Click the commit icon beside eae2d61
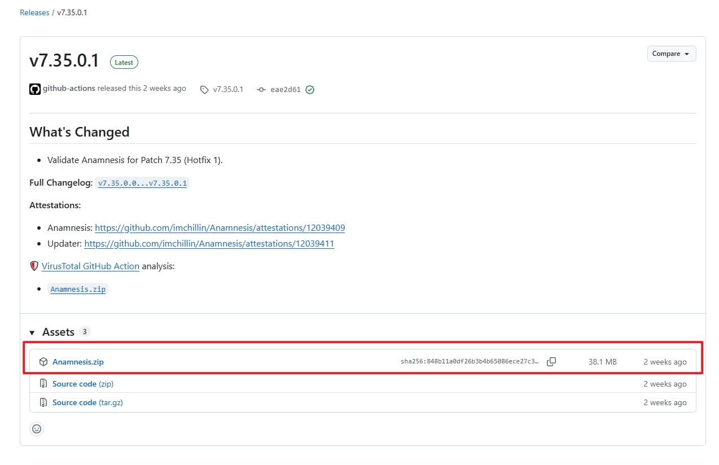Viewport: 719px width, 465px height. (x=261, y=90)
